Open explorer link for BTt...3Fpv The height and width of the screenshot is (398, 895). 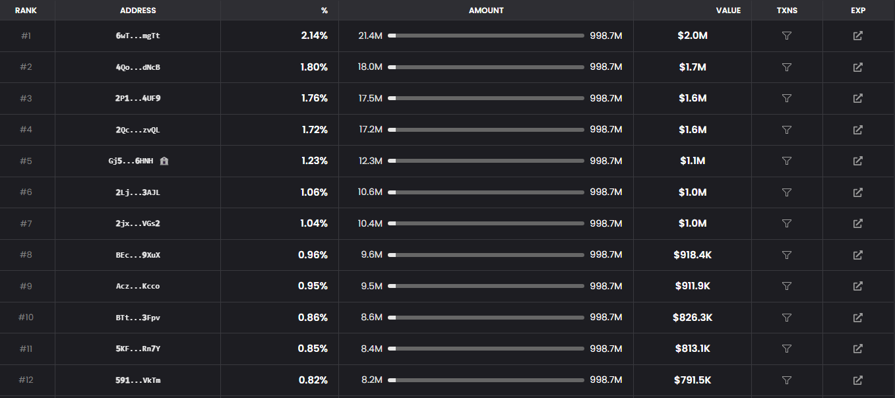click(x=857, y=318)
